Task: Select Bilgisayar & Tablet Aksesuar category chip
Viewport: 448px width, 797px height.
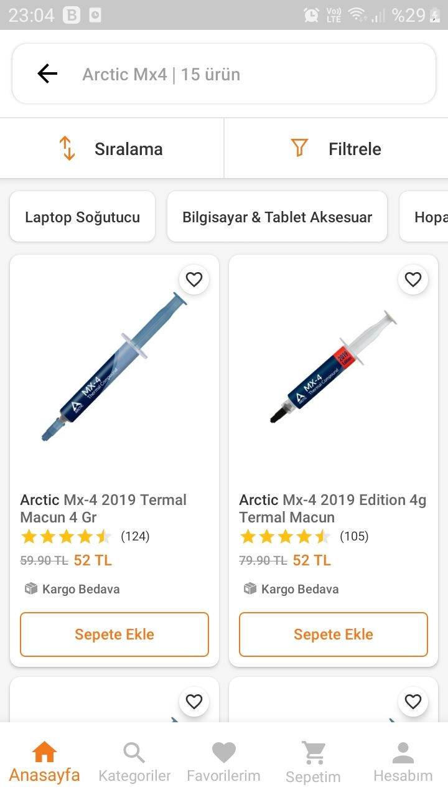Action: click(x=277, y=217)
